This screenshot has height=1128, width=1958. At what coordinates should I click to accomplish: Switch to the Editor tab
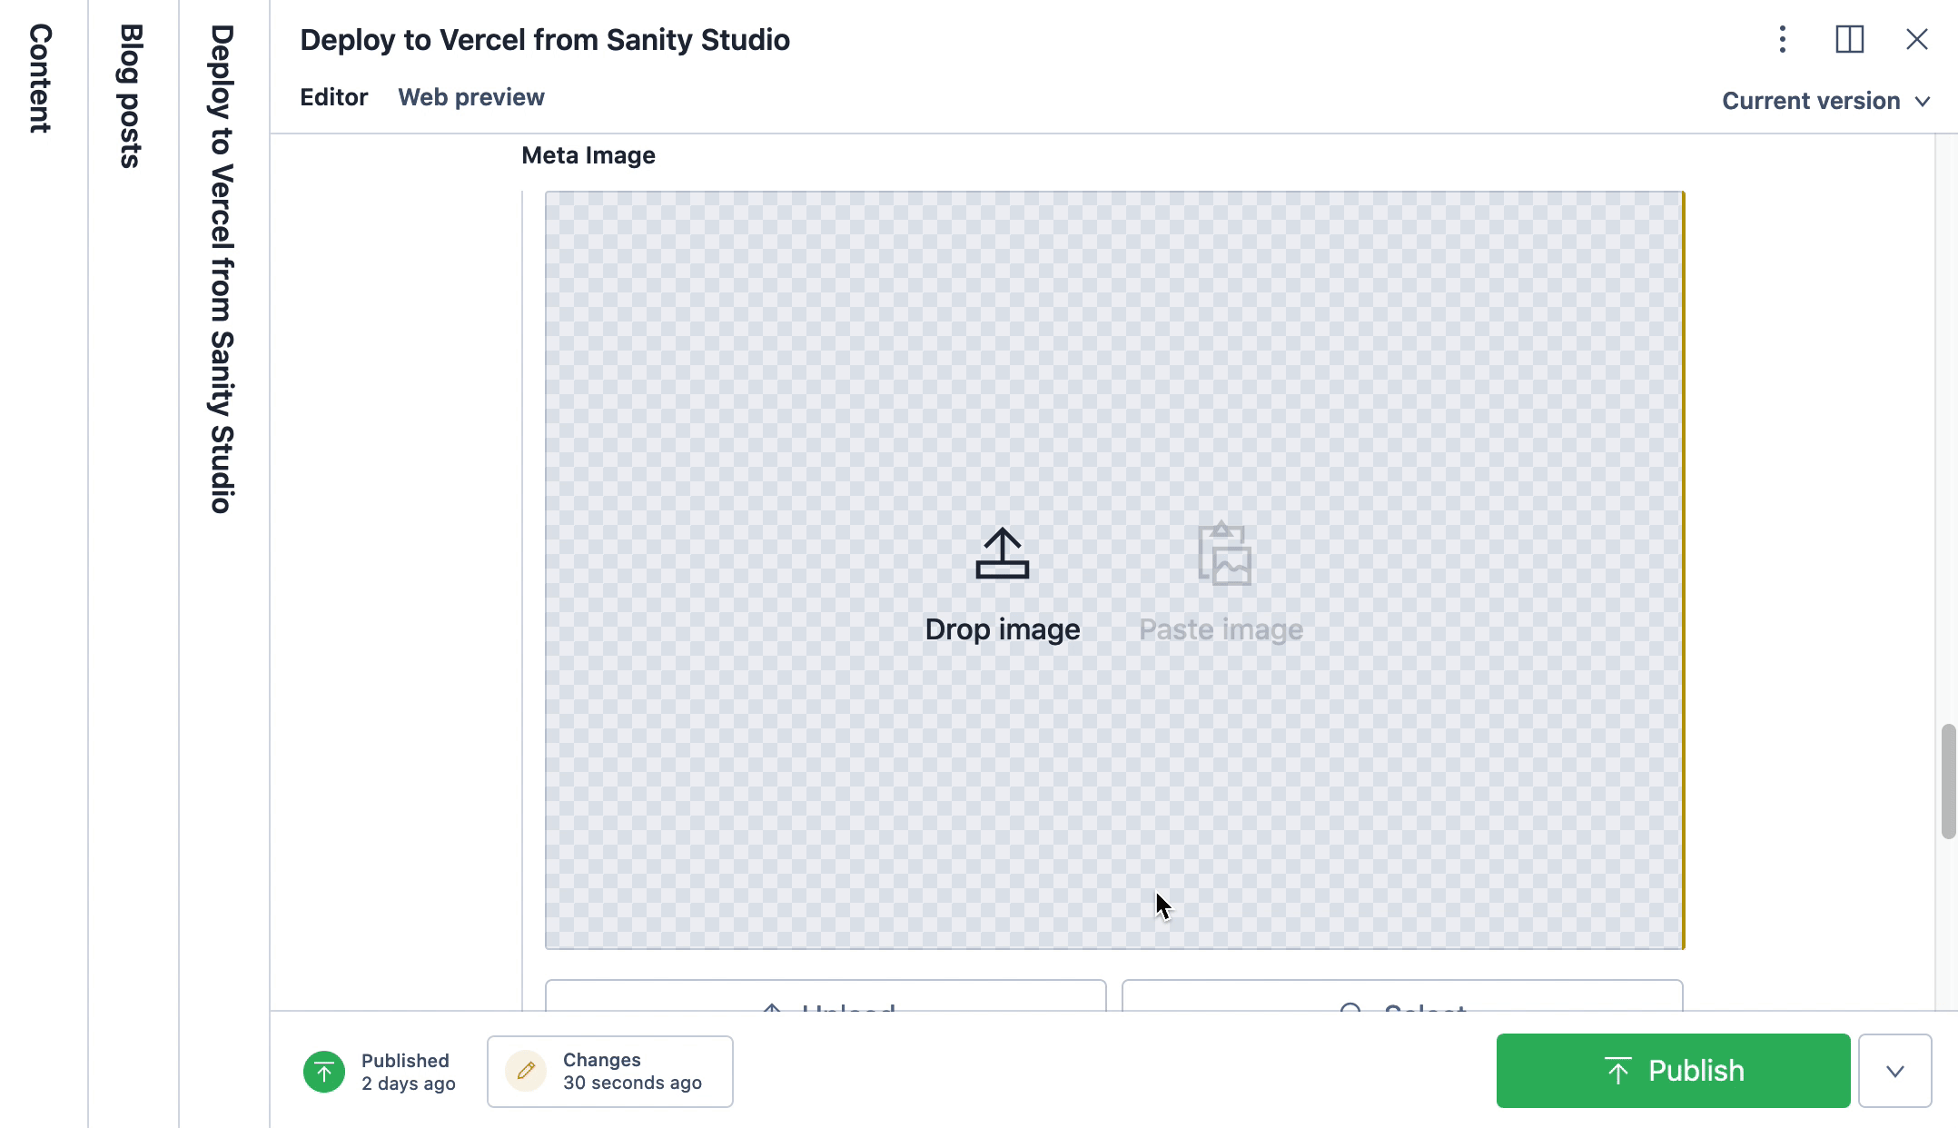(x=332, y=97)
